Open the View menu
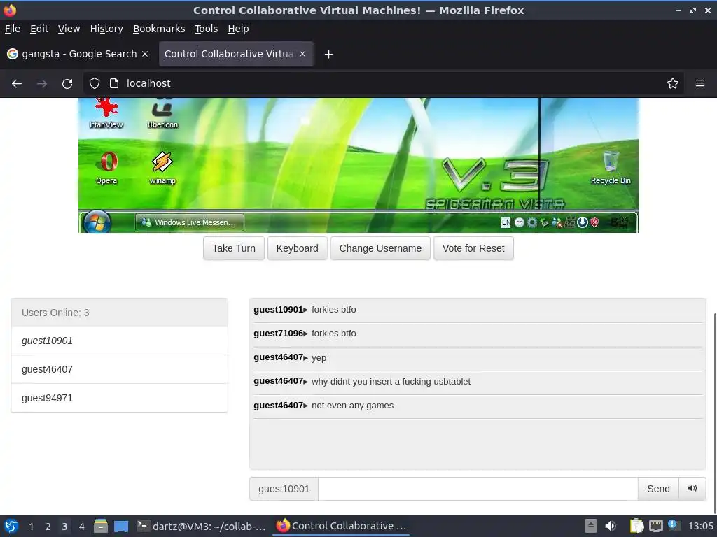 pyautogui.click(x=69, y=29)
